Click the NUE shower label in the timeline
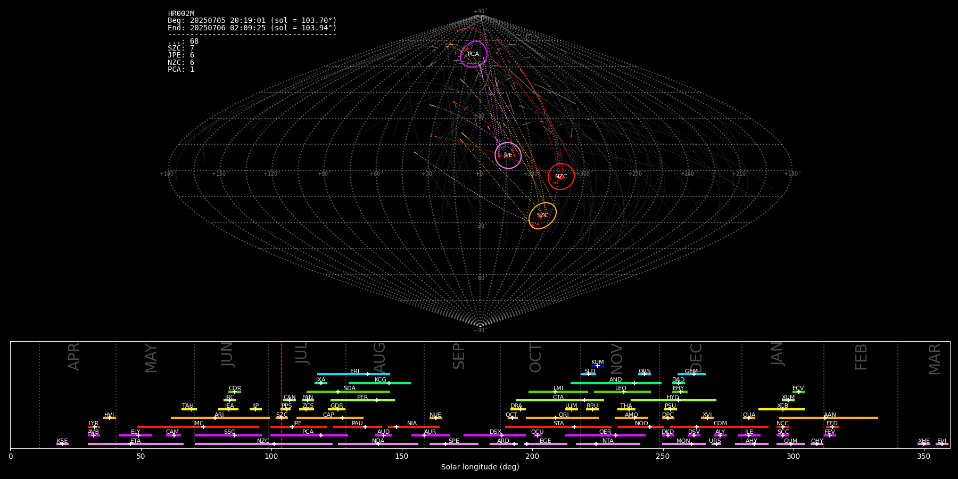958x479 pixels. coord(435,415)
